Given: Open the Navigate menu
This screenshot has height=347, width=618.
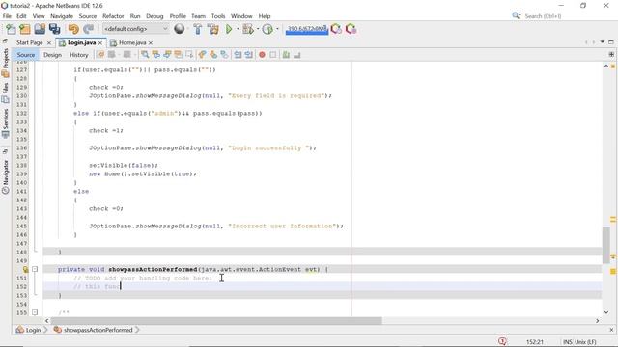Looking at the screenshot, I should click(x=62, y=16).
